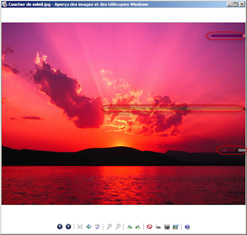This screenshot has height=235, width=247.
Task: Open the image for editing
Action: (175, 227)
